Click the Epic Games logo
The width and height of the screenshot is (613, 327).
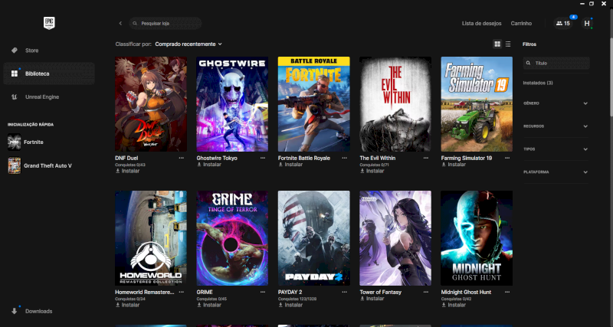coord(49,23)
